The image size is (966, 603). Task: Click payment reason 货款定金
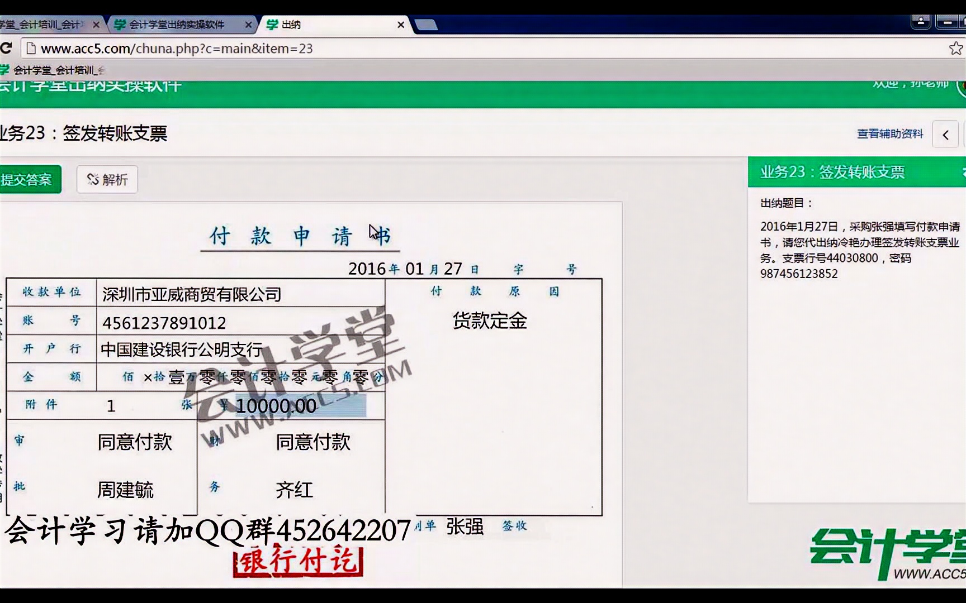pos(490,321)
